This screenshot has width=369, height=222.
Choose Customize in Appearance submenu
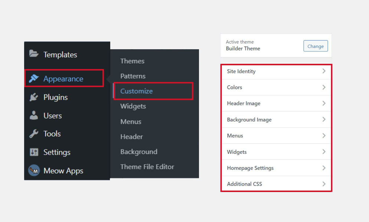tap(137, 91)
